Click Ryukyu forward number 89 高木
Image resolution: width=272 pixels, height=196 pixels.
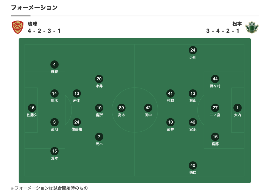121,108
